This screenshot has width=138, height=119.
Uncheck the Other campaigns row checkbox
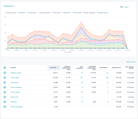tap(5, 107)
